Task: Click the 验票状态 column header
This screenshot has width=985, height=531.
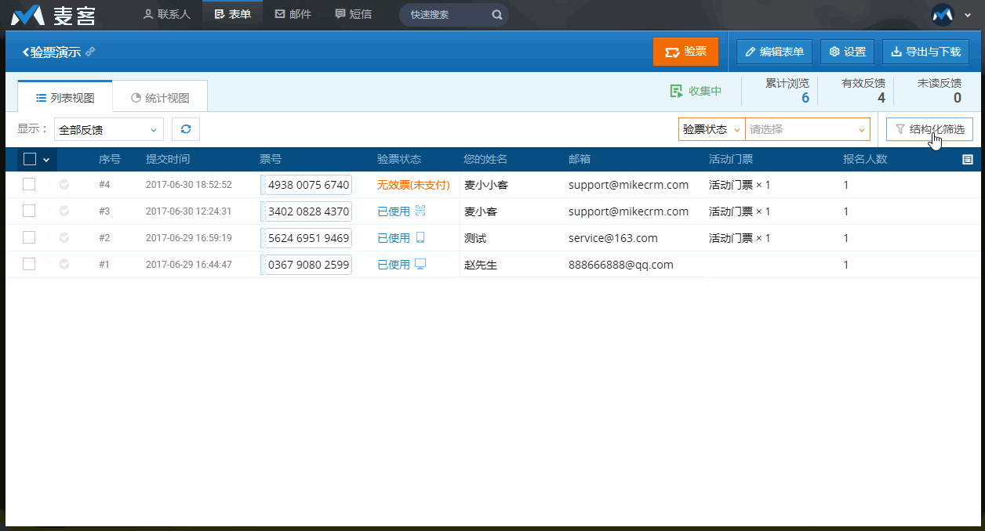Action: (x=399, y=159)
